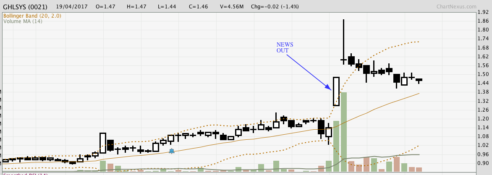Click the 1.50 label on the price axis
This screenshot has width=492, height=175.
(x=483, y=74)
